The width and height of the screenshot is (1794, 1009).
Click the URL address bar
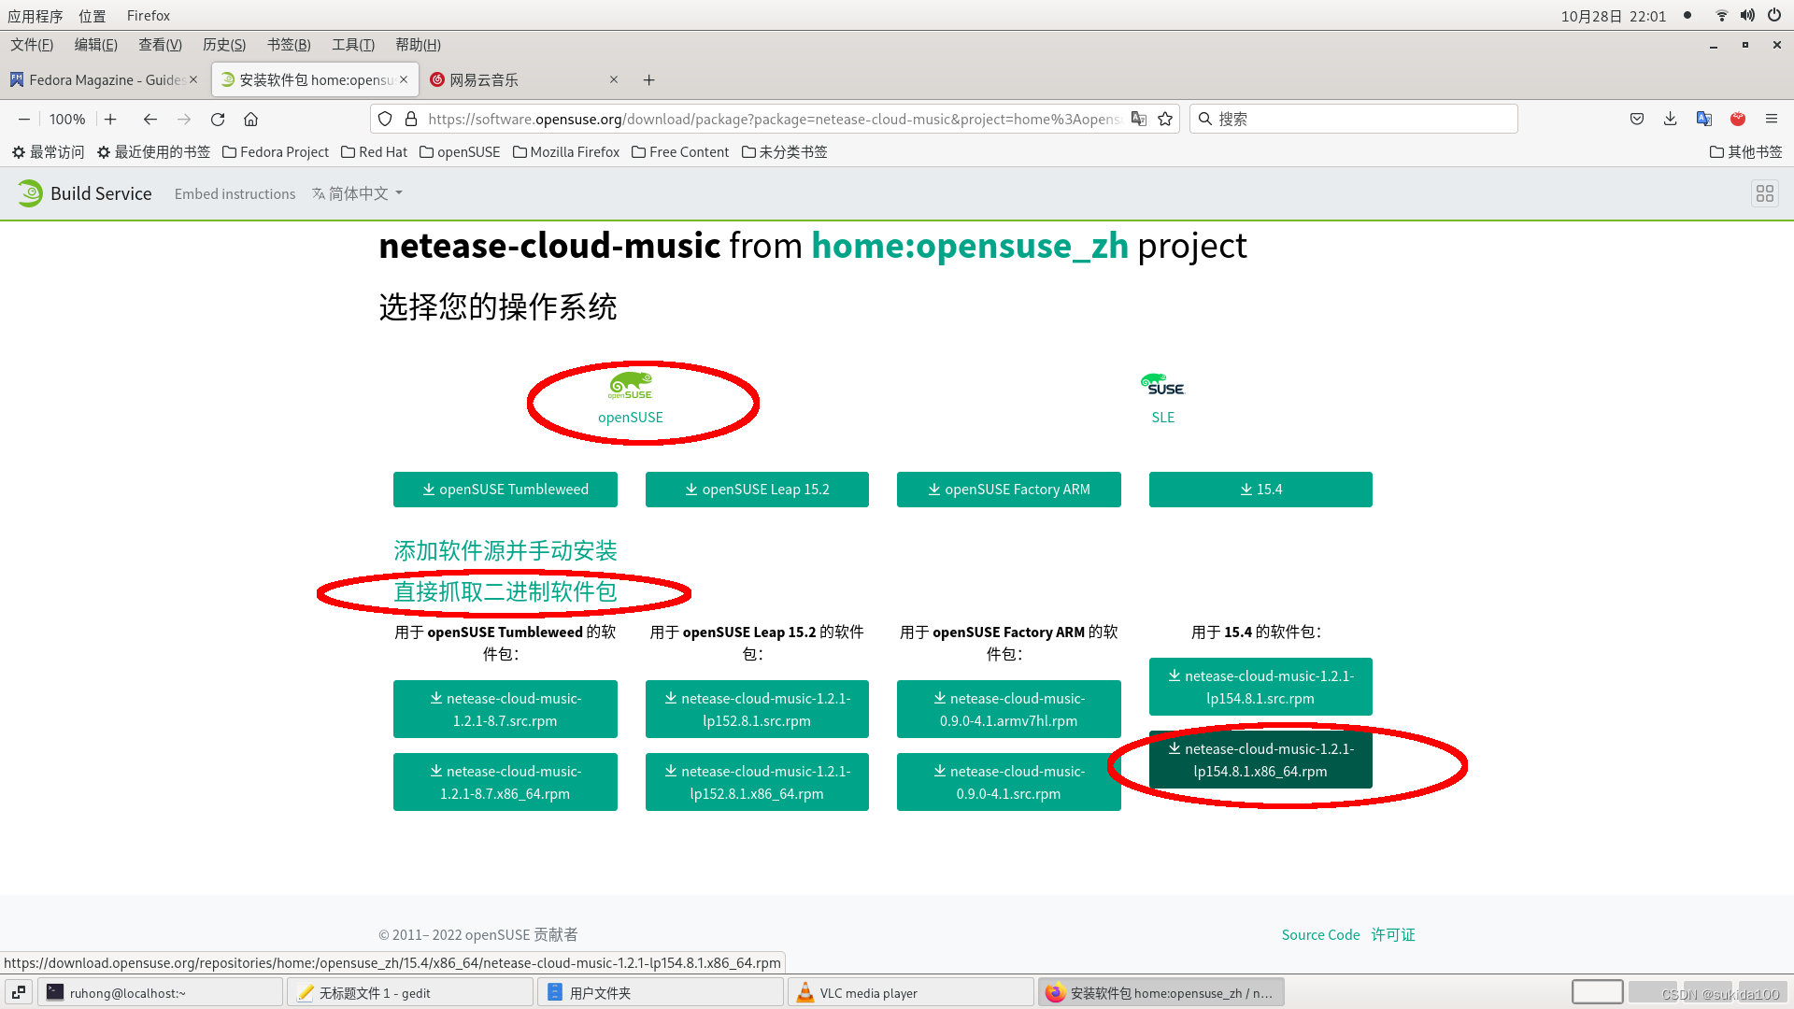tap(774, 119)
